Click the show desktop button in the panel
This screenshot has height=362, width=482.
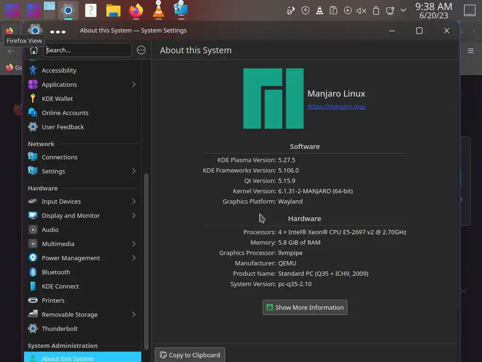(x=470, y=10)
